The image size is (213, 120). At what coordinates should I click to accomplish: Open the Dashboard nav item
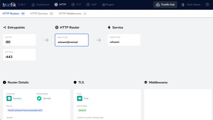[40, 5]
